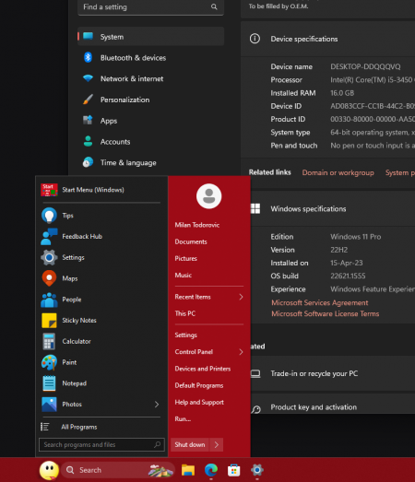Viewport: 415px width, 482px height.
Task: Click the search icon in programs search box
Action: pos(157,444)
